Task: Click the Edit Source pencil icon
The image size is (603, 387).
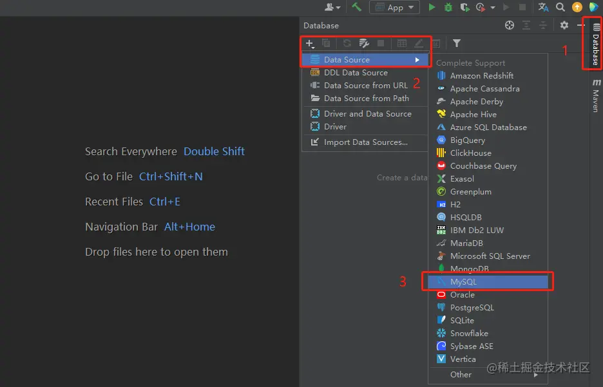Action: (x=419, y=43)
